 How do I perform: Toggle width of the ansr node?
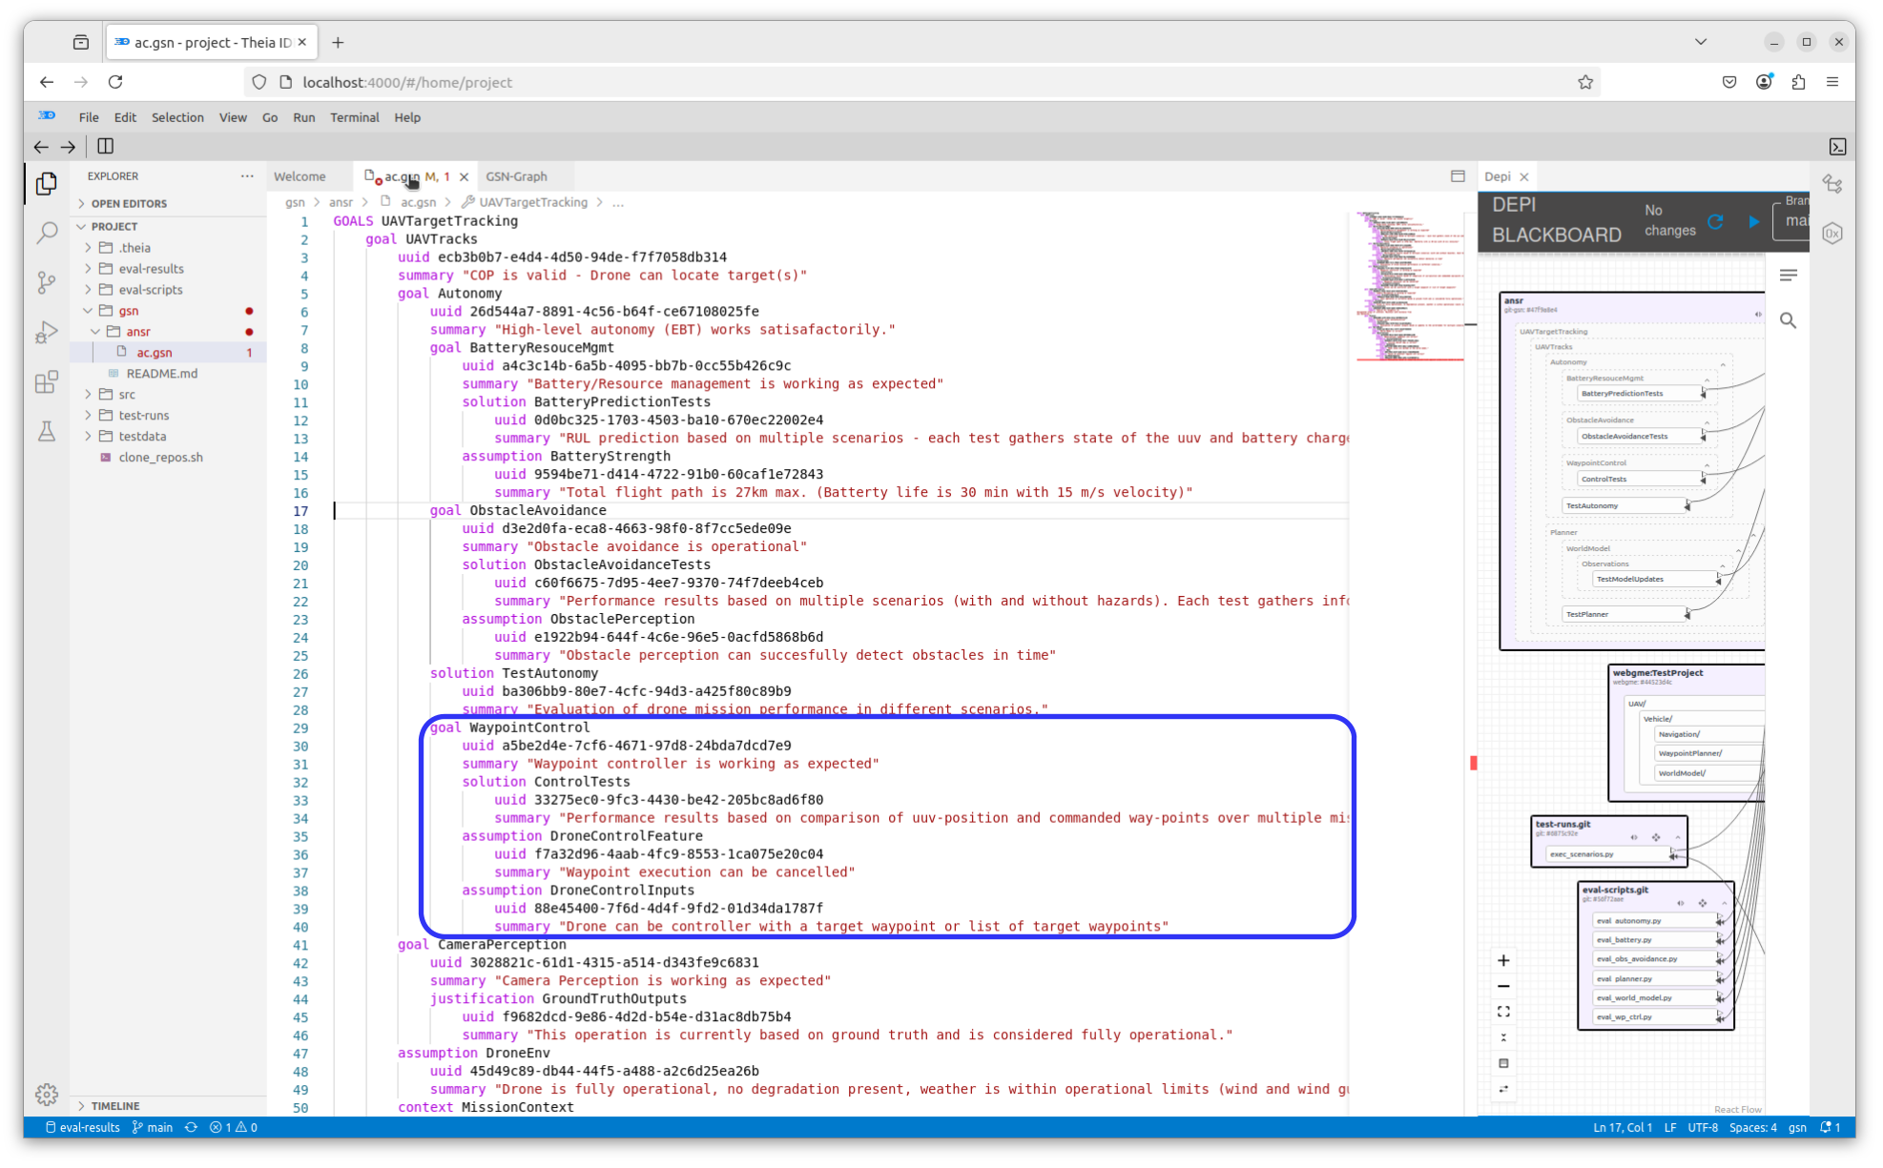pyautogui.click(x=1757, y=314)
